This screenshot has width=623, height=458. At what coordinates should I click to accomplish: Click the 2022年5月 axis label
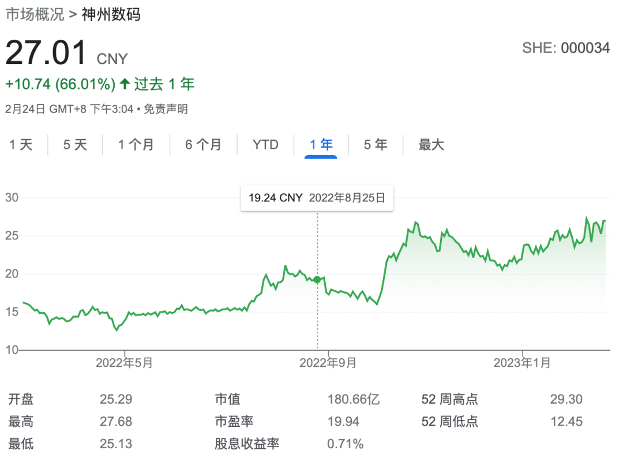[124, 363]
